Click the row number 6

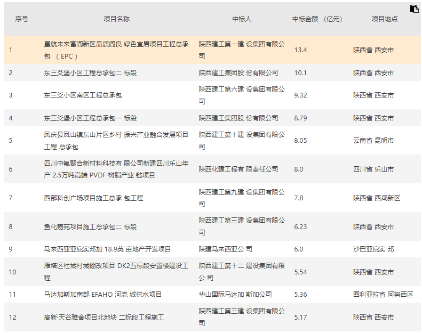pyautogui.click(x=11, y=169)
